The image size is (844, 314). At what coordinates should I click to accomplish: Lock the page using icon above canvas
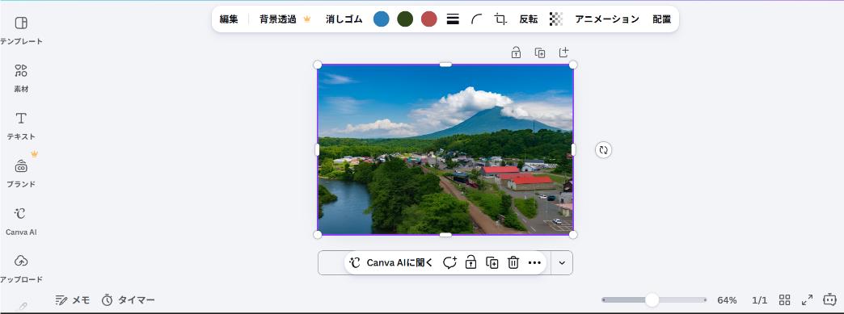point(516,52)
